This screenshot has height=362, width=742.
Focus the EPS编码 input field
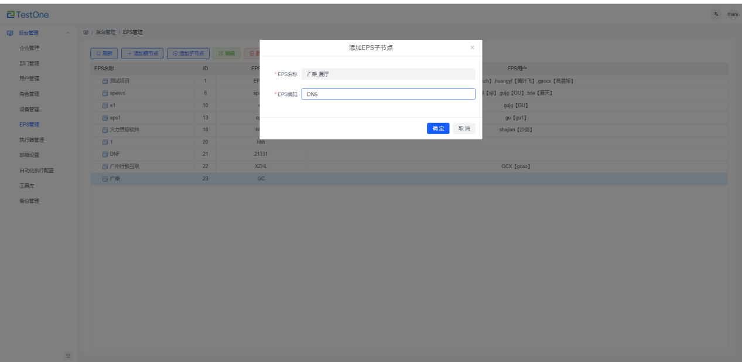click(x=388, y=94)
